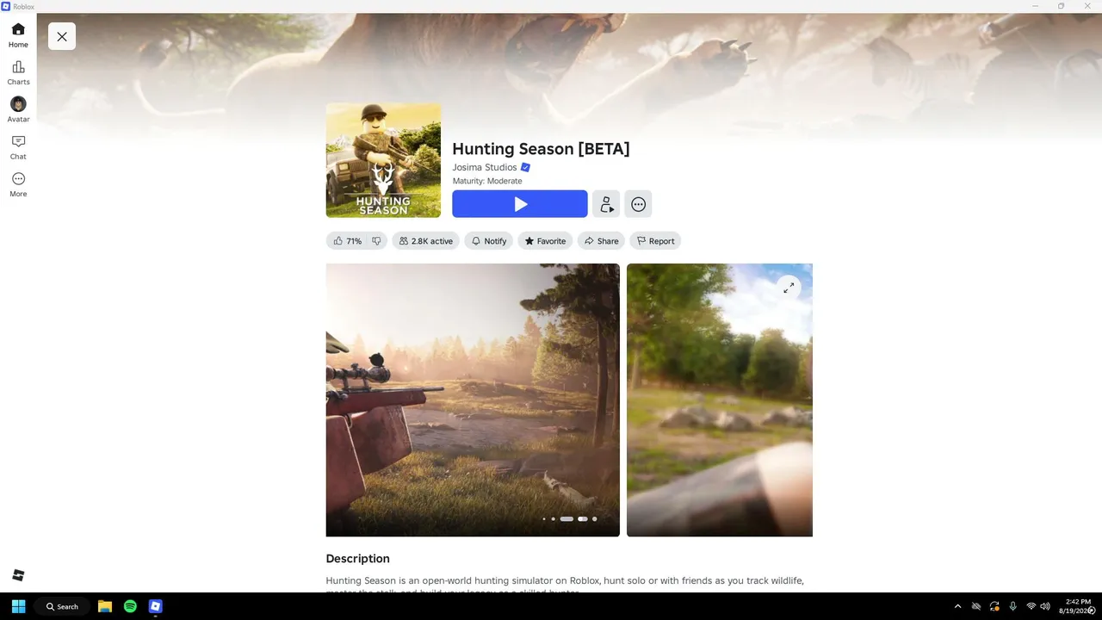Open the rifle scope screenshot

point(473,400)
